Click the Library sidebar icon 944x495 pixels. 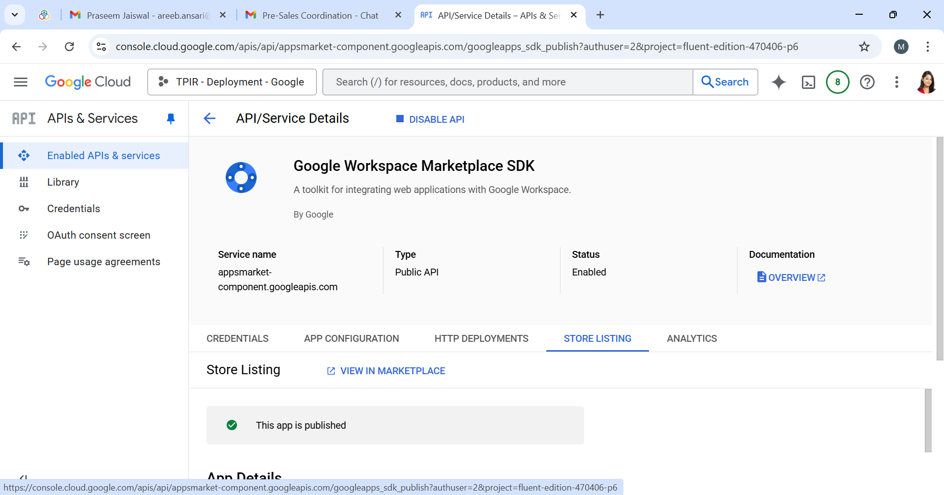pos(24,182)
